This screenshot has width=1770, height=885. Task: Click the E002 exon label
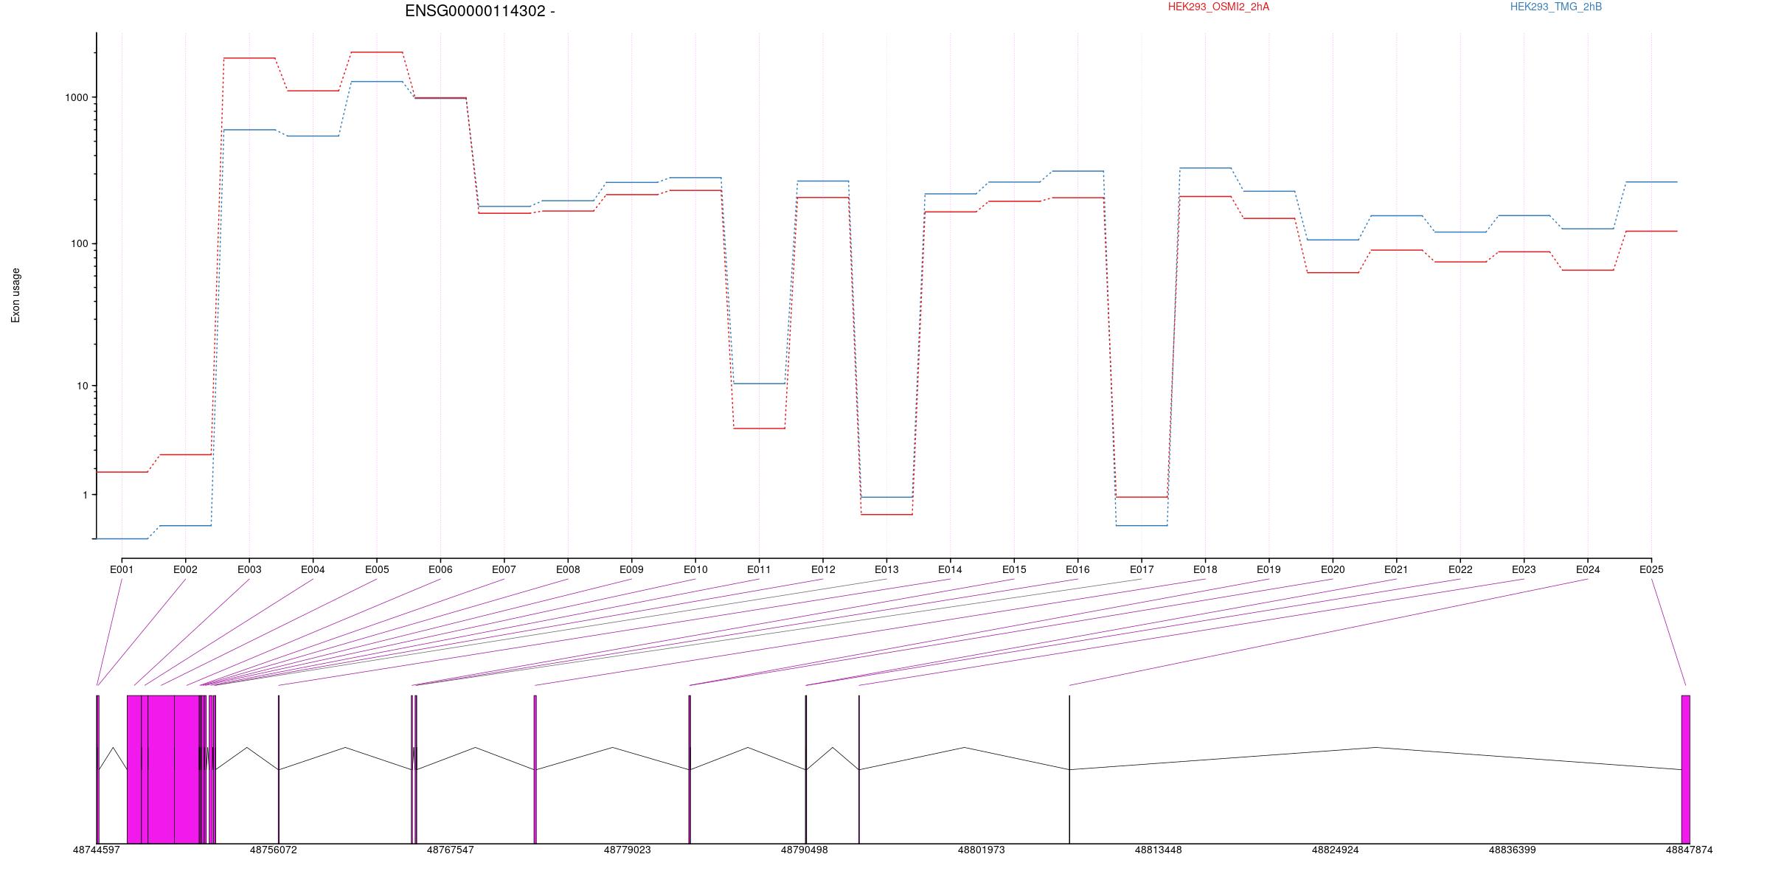pyautogui.click(x=185, y=569)
